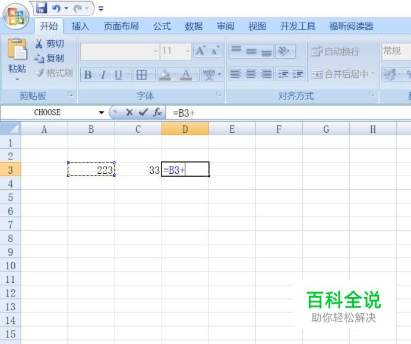The width and height of the screenshot is (411, 344).
Task: Click the 粘贴 paste clipboard icon
Action: (x=17, y=49)
